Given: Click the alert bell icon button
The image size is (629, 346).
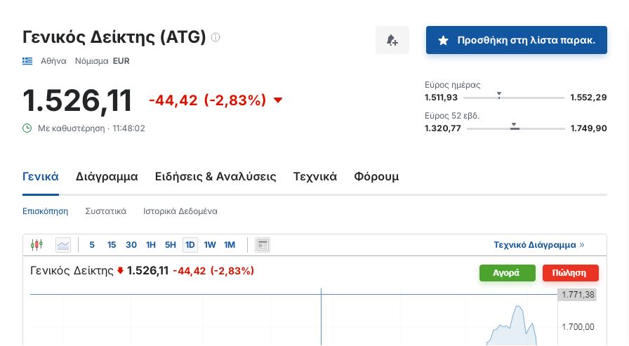Looking at the screenshot, I should [392, 41].
